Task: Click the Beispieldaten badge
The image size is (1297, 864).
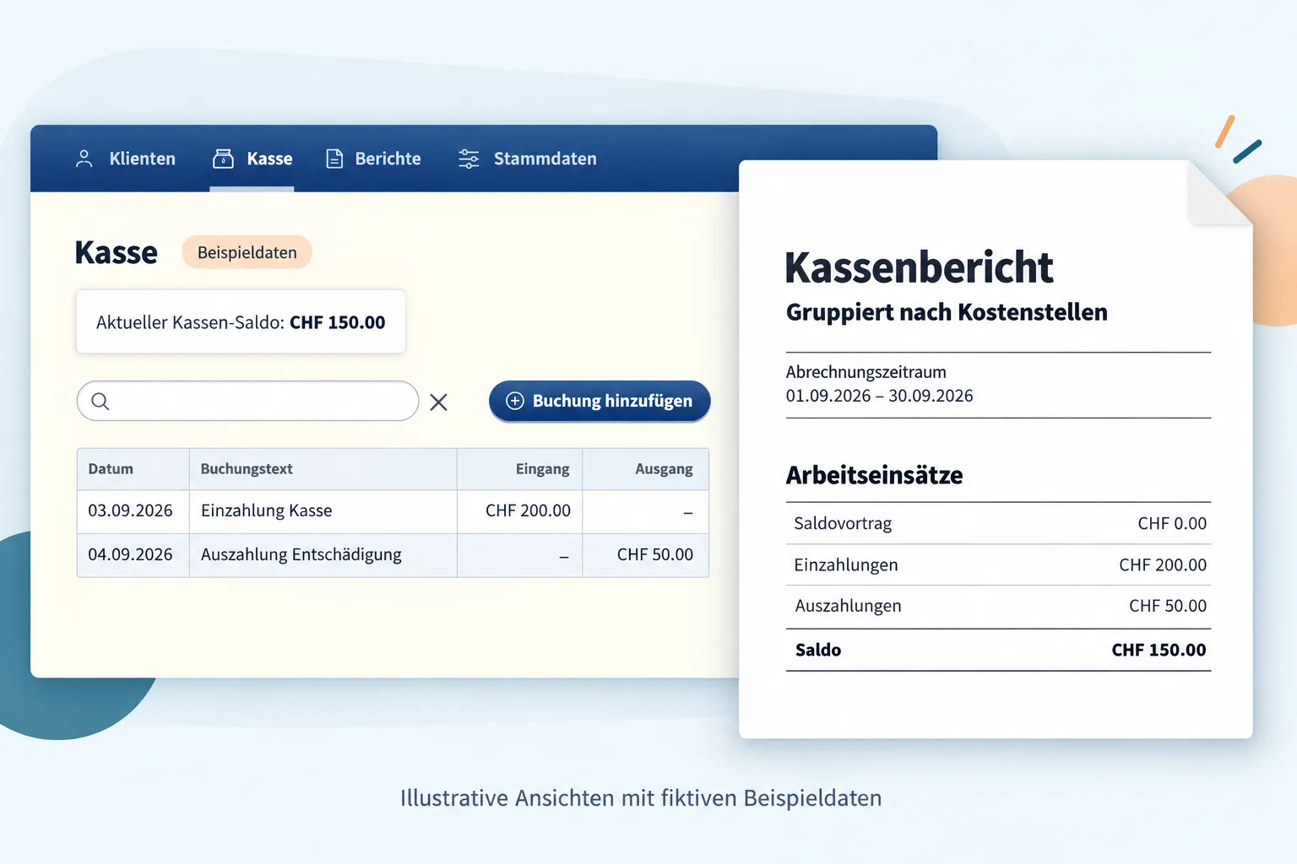Action: pyautogui.click(x=247, y=252)
